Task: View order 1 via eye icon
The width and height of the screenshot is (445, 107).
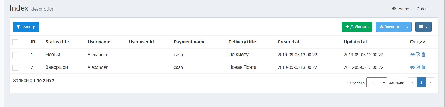Action: [x=412, y=55]
